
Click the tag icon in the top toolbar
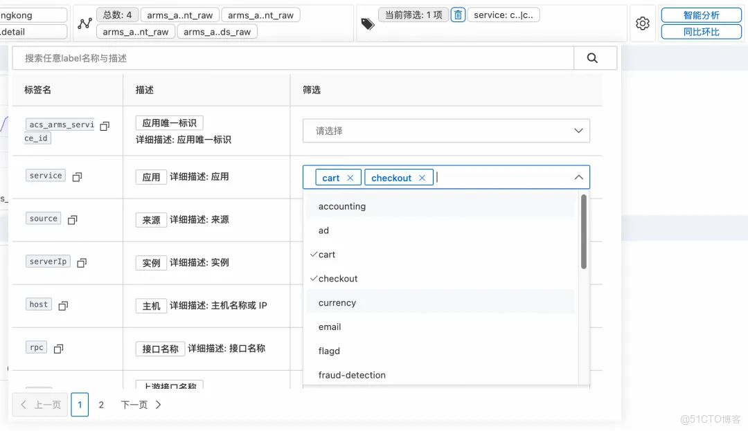tap(367, 23)
